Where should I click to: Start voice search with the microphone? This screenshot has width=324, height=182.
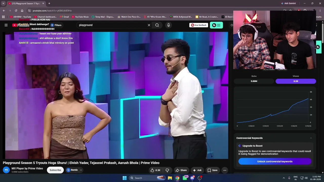click(x=168, y=25)
